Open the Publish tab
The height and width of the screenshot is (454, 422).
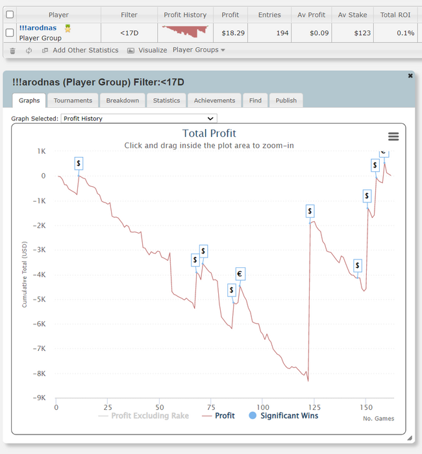286,101
